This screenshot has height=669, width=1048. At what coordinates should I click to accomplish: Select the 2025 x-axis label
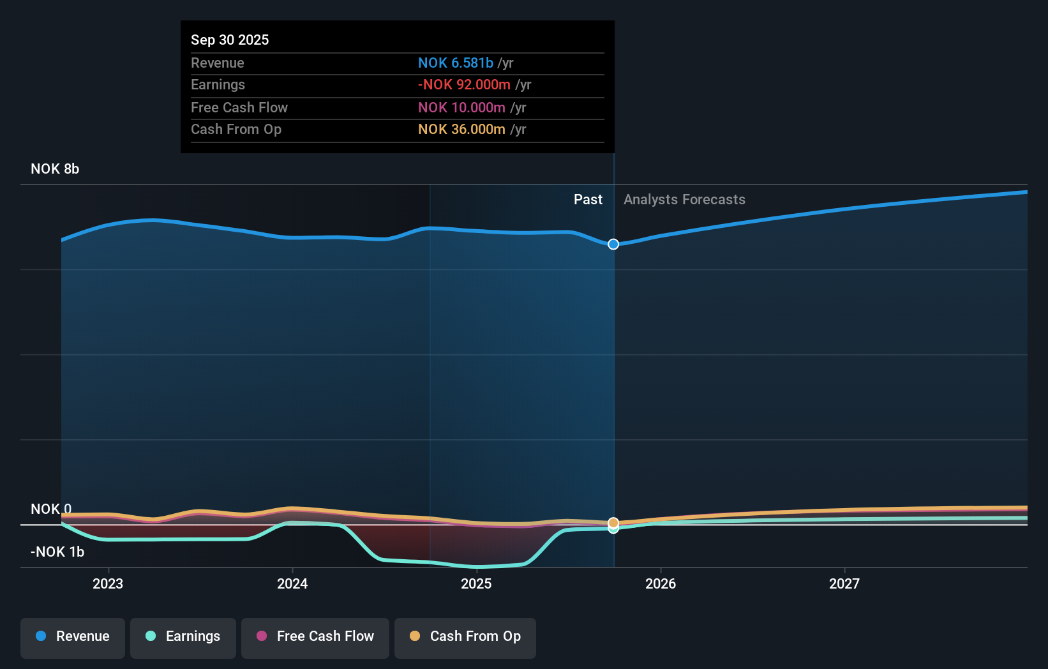pos(476,583)
